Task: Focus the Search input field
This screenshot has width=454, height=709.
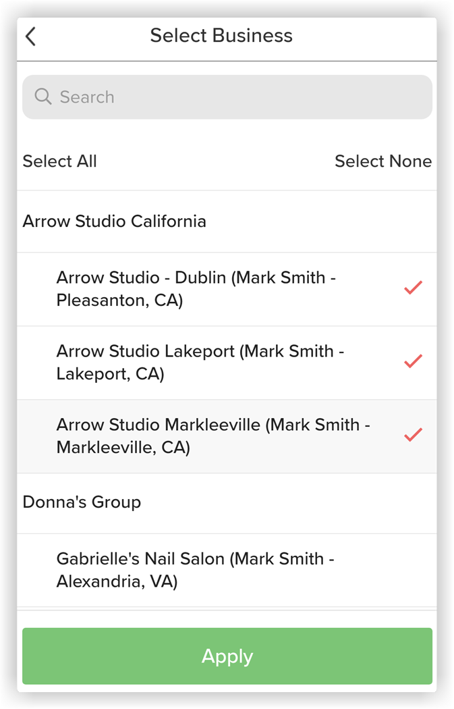Action: coord(227,97)
